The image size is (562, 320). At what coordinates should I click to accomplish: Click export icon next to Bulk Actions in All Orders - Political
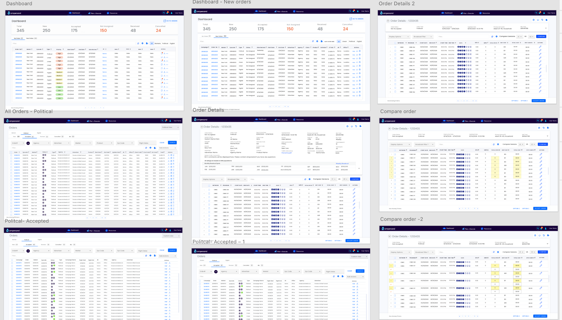[x=155, y=148]
